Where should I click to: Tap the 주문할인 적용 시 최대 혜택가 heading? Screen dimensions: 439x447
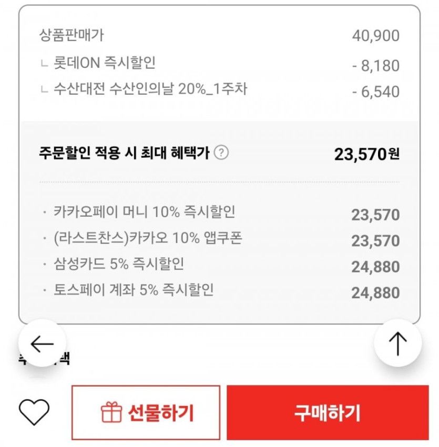pos(124,153)
